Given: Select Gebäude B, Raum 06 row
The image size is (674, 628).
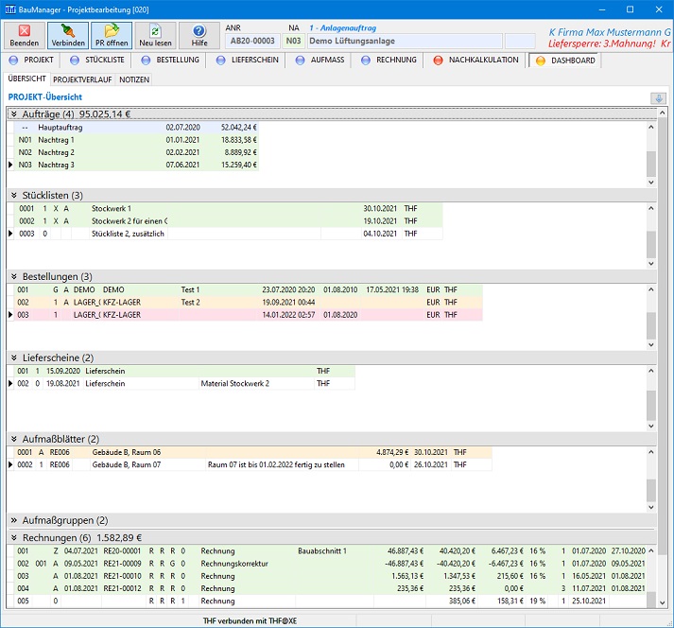Looking at the screenshot, I should coord(253,452).
